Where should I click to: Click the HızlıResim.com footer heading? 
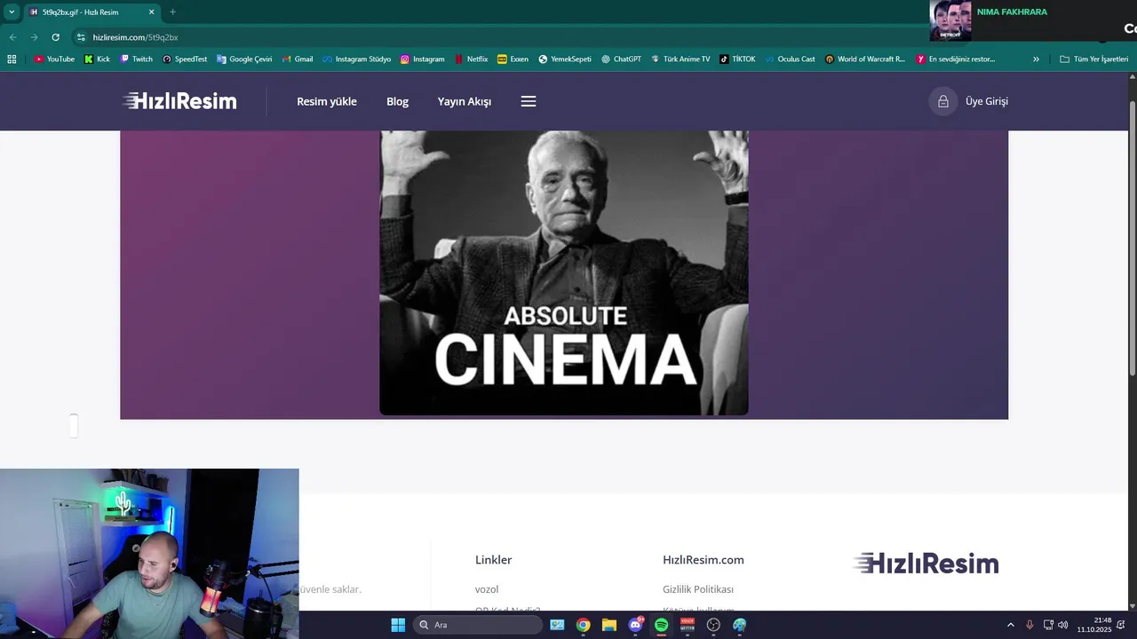pos(704,560)
